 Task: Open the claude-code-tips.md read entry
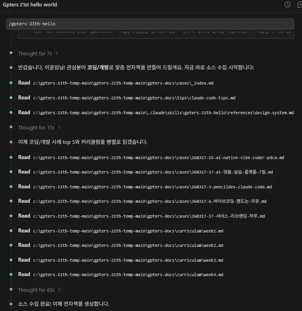coord(127,98)
